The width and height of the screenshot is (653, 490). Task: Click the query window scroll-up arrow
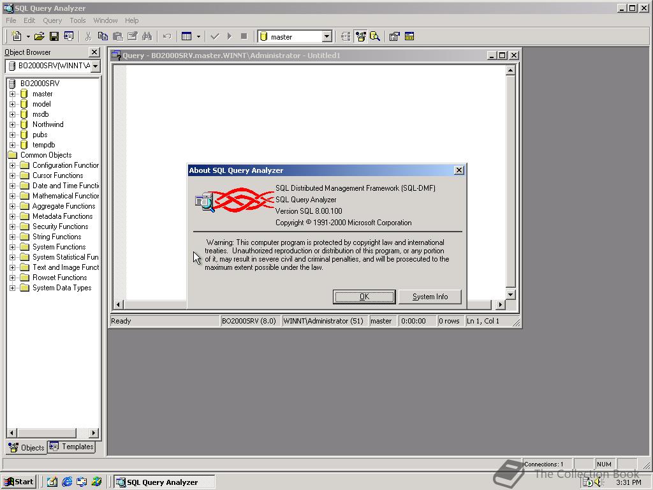pyautogui.click(x=511, y=70)
